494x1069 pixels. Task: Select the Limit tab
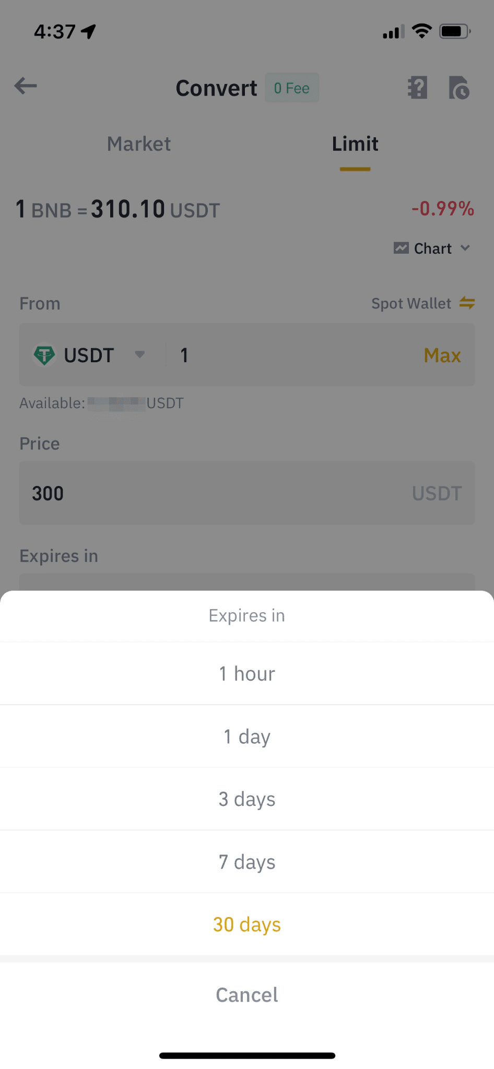(355, 144)
